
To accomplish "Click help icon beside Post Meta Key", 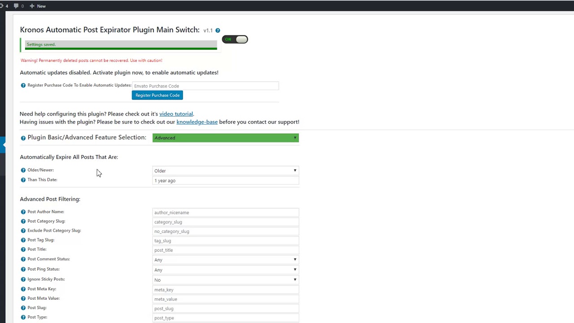I will (x=23, y=289).
